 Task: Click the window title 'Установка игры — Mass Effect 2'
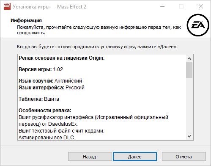pos(49,7)
